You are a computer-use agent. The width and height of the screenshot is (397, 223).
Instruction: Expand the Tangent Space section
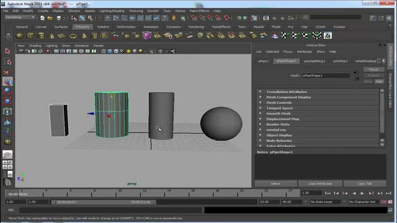pos(318,108)
